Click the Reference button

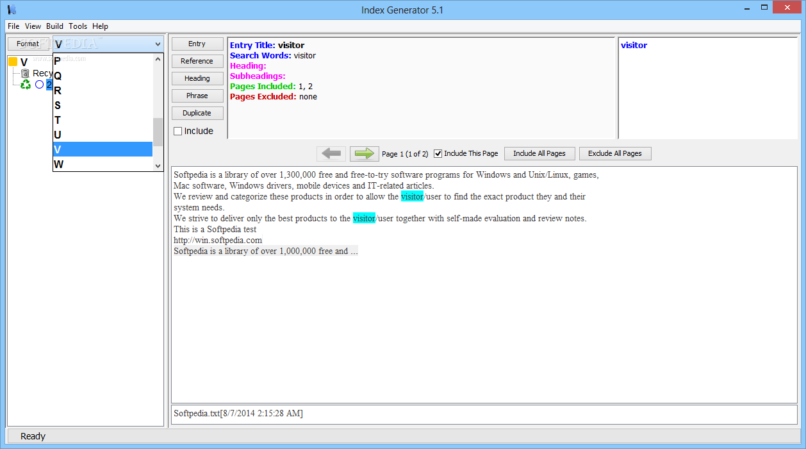click(197, 61)
